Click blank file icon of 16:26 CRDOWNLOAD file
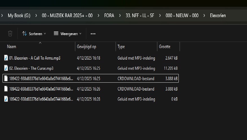The image size is (247, 140). point(6,89)
